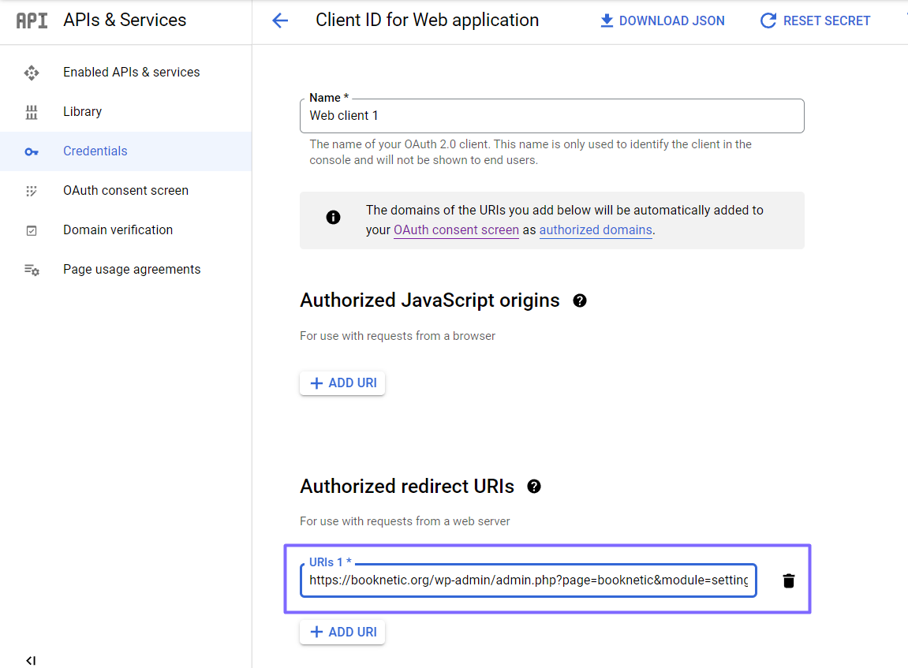Click the back arrow icon
Image resolution: width=908 pixels, height=668 pixels.
[280, 21]
